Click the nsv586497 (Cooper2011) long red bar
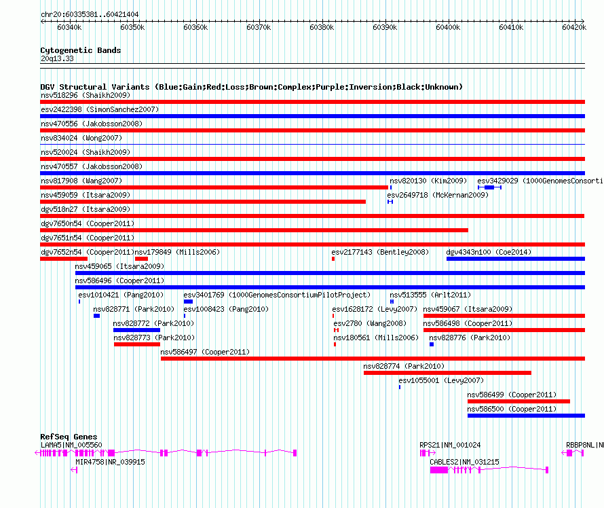 [373, 359]
